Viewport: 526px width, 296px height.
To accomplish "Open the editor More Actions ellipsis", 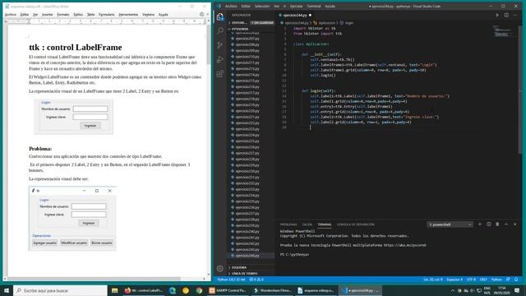I will pyautogui.click(x=515, y=15).
